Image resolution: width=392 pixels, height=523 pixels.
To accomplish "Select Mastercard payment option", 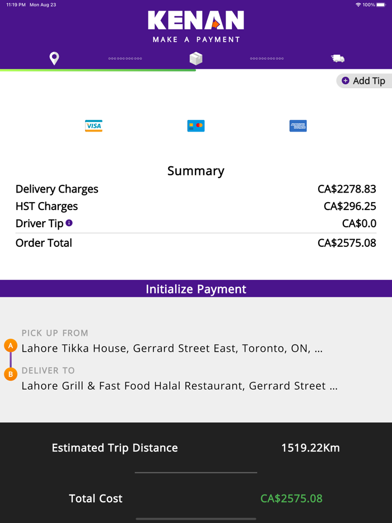I will pyautogui.click(x=196, y=126).
